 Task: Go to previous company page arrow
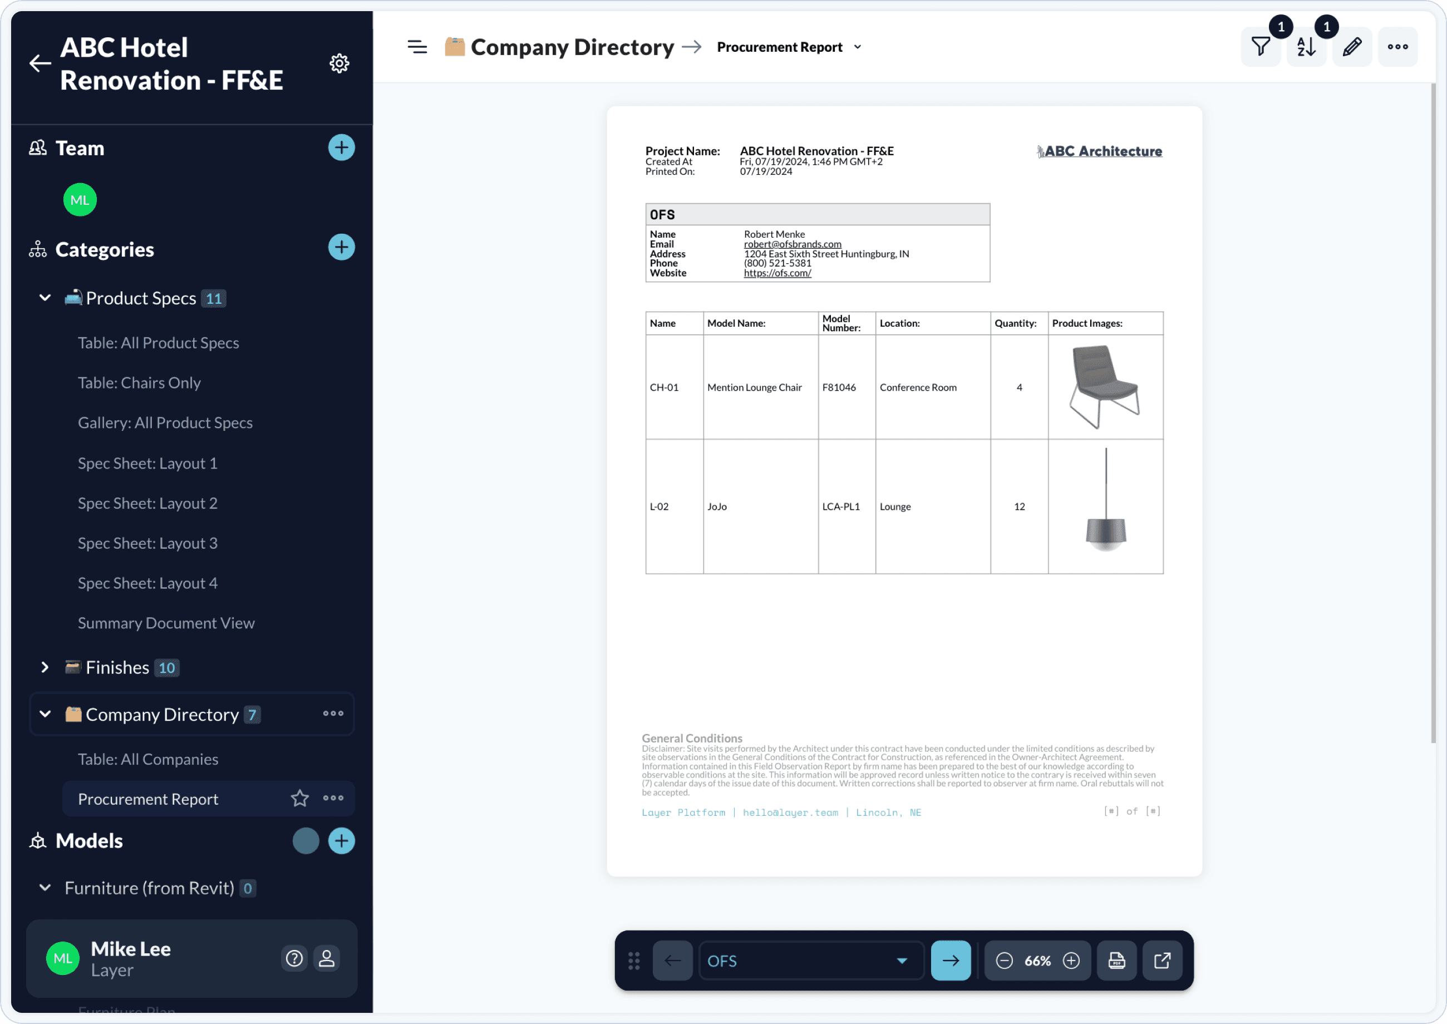(673, 961)
